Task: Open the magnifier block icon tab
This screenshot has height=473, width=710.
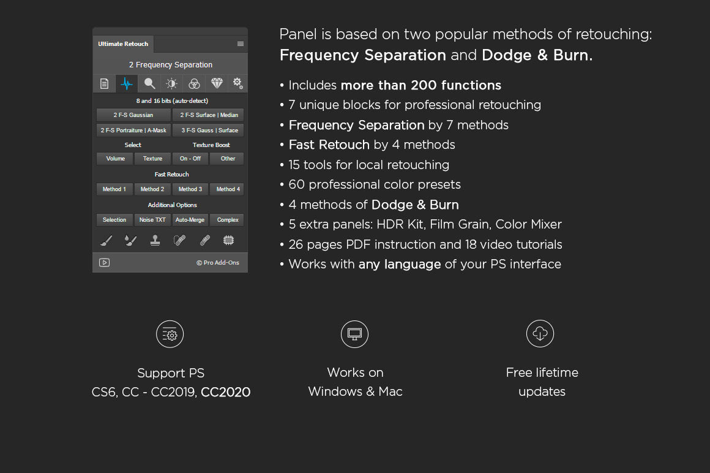Action: [x=149, y=84]
